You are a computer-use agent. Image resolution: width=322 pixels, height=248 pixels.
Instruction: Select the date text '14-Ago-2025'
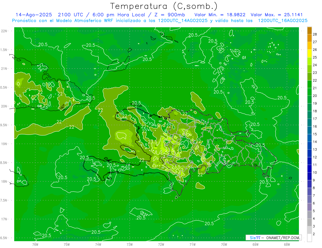[x=34, y=15]
